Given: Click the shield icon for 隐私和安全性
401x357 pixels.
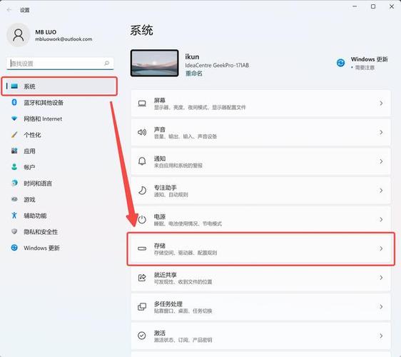Looking at the screenshot, I should (14, 231).
